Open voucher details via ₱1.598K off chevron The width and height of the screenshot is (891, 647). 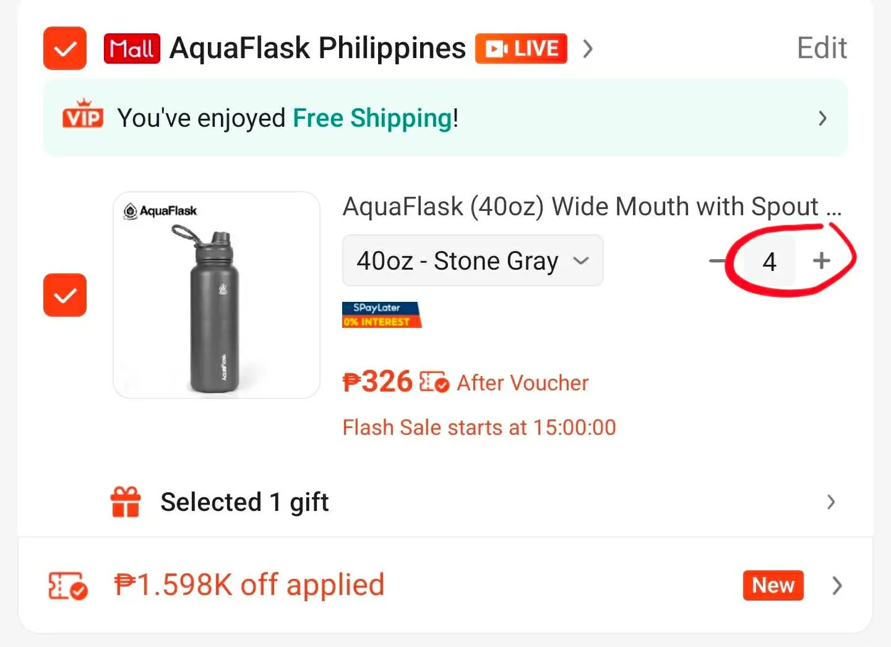tap(837, 585)
